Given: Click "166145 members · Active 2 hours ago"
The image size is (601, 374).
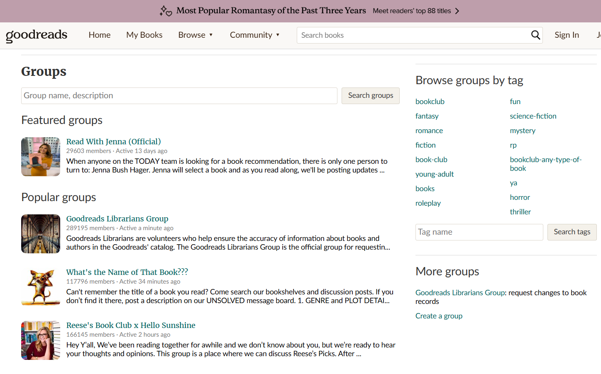Looking at the screenshot, I should [x=118, y=335].
